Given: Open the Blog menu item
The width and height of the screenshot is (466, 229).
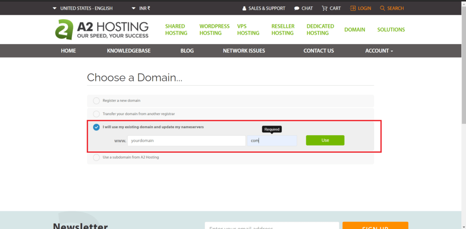Looking at the screenshot, I should 187,51.
